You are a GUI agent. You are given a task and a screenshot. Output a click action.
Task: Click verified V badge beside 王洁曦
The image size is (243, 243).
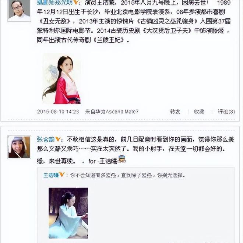click(x=62, y=175)
